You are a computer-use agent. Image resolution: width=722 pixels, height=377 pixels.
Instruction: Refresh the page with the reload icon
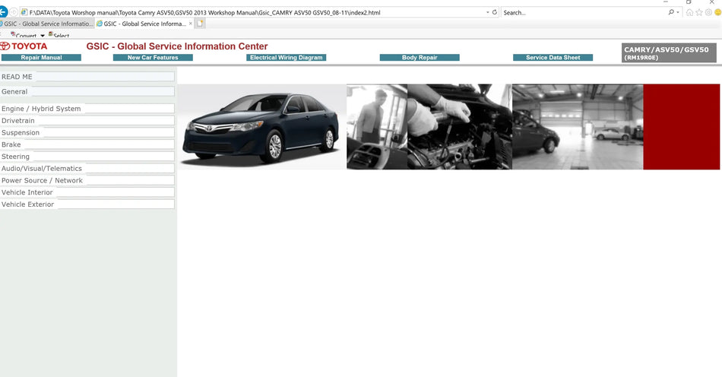(495, 12)
